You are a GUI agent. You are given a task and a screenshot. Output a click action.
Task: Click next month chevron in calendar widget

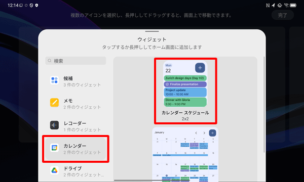click(x=204, y=133)
